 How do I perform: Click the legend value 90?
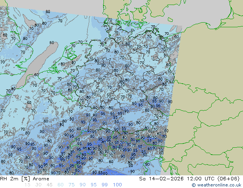click(83, 185)
